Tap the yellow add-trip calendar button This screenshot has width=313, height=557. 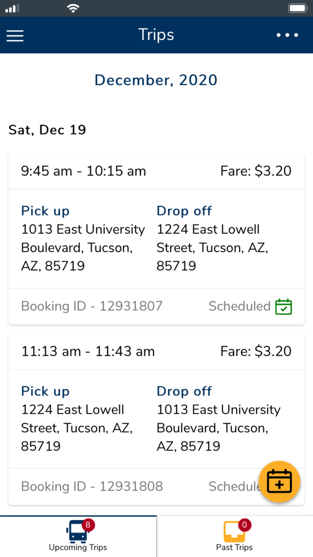click(279, 481)
